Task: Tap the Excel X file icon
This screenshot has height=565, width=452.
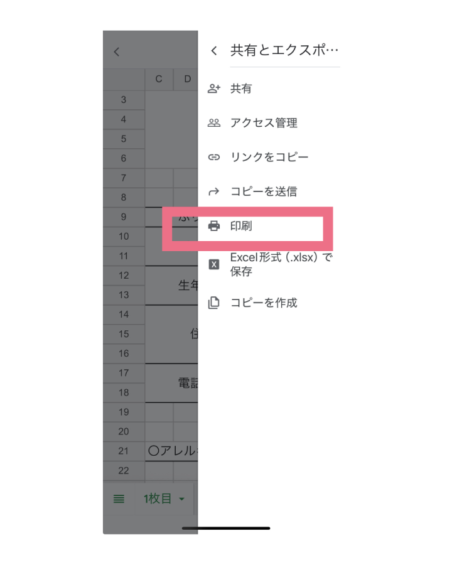Action: (x=214, y=264)
